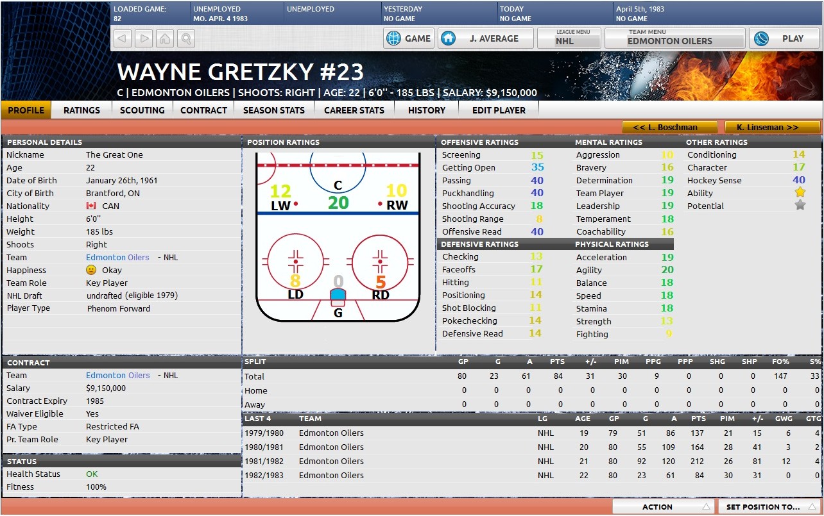The width and height of the screenshot is (824, 516).
Task: Click the Passing rating 40
Action: (x=537, y=180)
